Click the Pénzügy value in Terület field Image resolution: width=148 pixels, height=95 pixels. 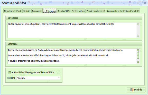(21, 78)
